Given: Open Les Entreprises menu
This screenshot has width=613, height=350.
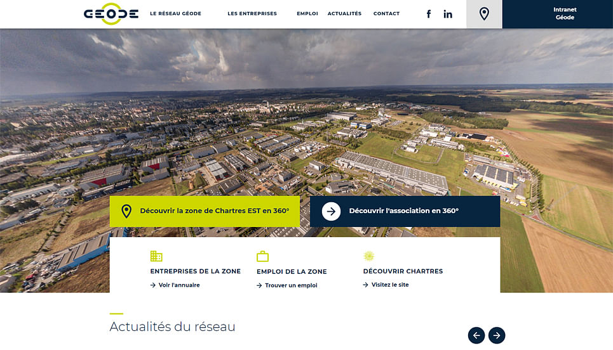Looking at the screenshot, I should click(x=252, y=14).
